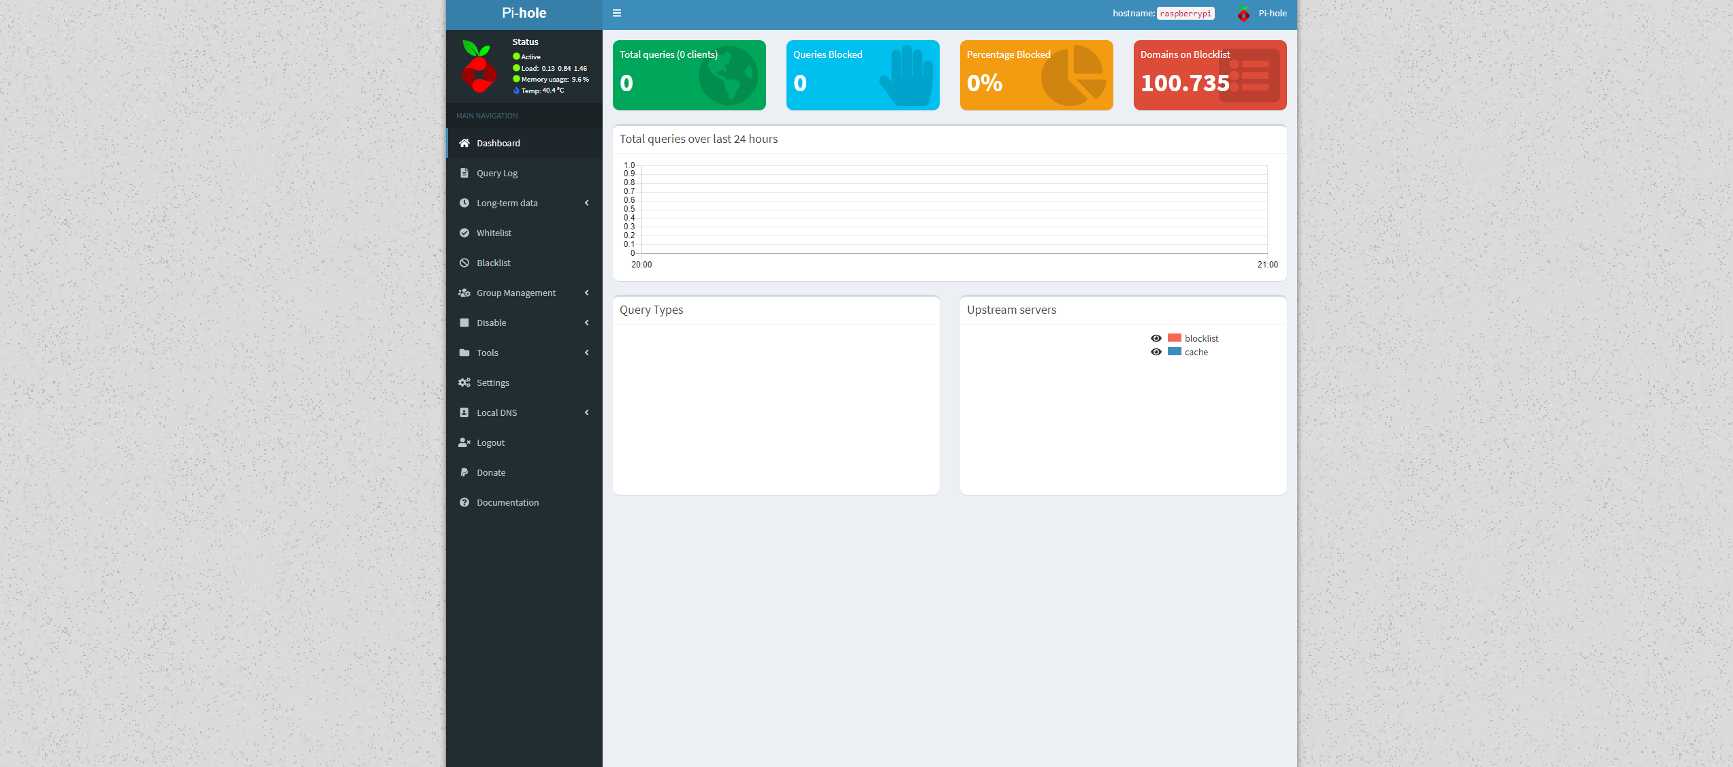The image size is (1733, 767).
Task: Click the temperature flame icon
Action: tap(516, 91)
